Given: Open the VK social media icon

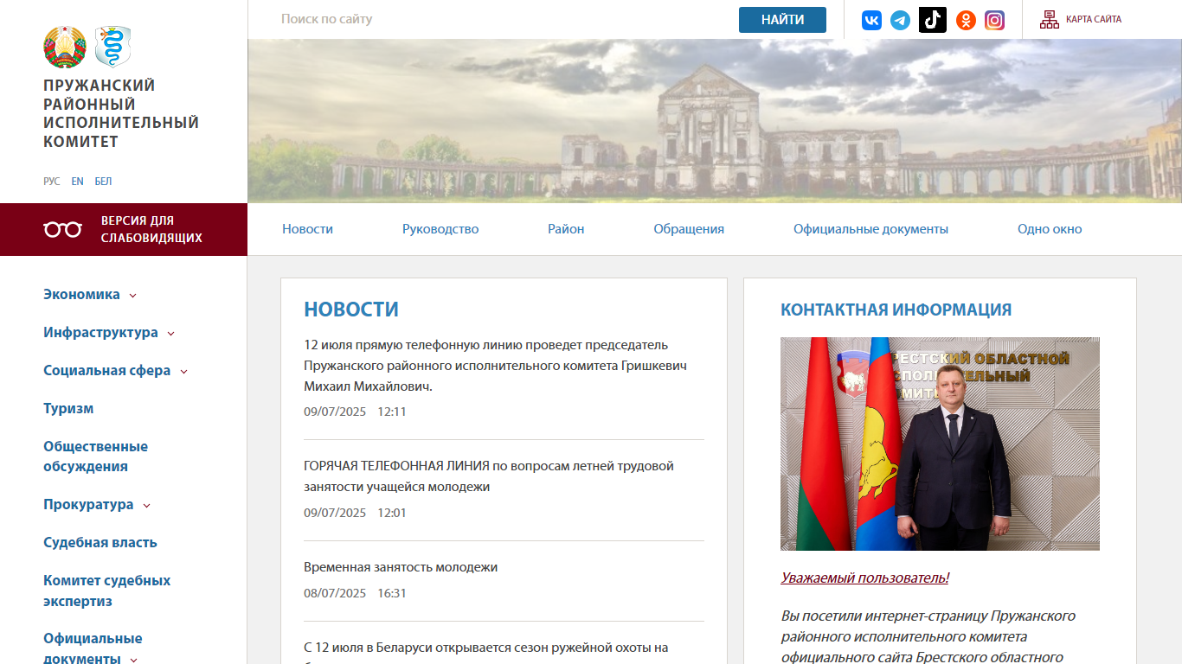Looking at the screenshot, I should (x=871, y=20).
